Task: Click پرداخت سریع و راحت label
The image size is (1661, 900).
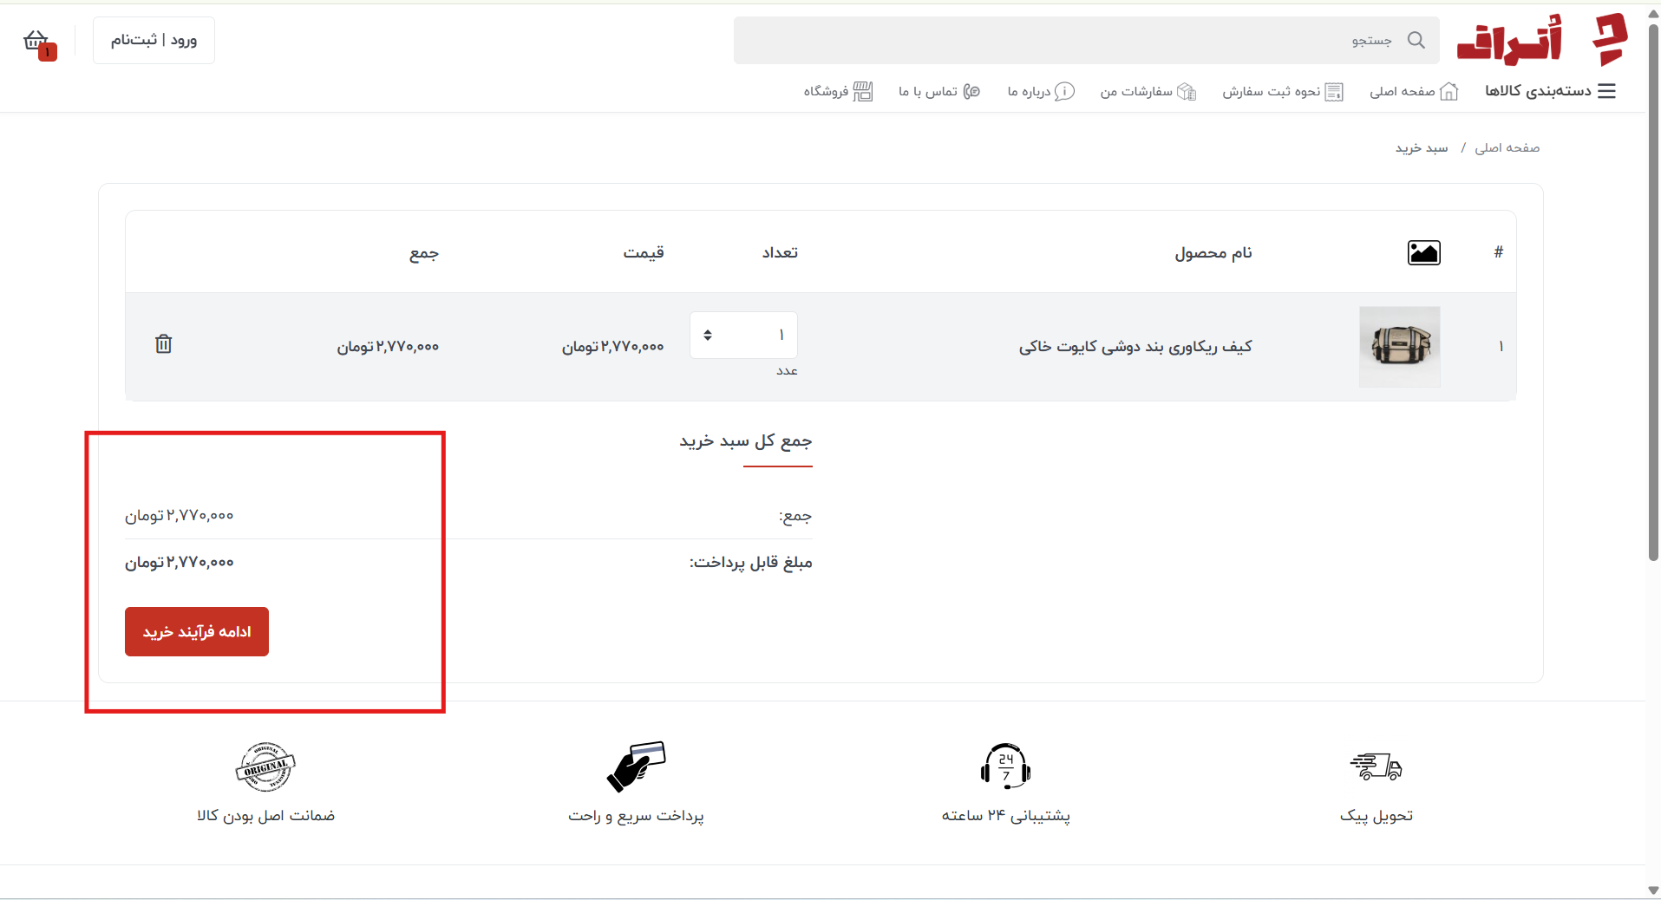Action: click(636, 816)
